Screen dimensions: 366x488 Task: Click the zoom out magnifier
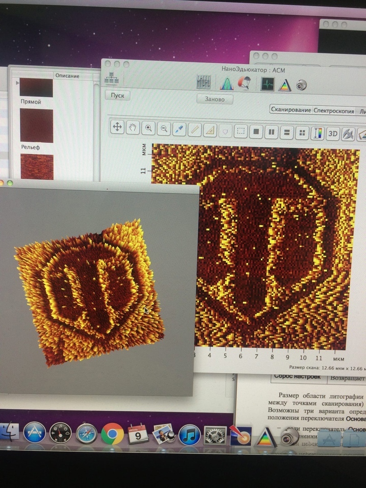[x=164, y=129]
